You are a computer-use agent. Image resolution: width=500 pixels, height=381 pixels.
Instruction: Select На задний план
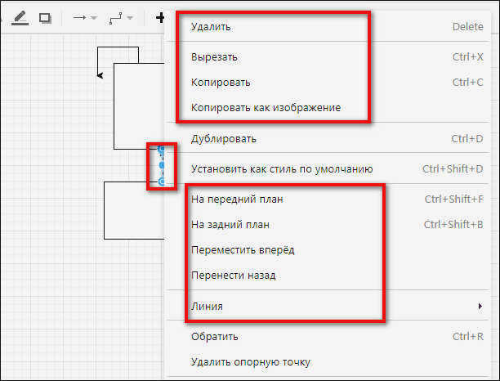tap(328, 225)
